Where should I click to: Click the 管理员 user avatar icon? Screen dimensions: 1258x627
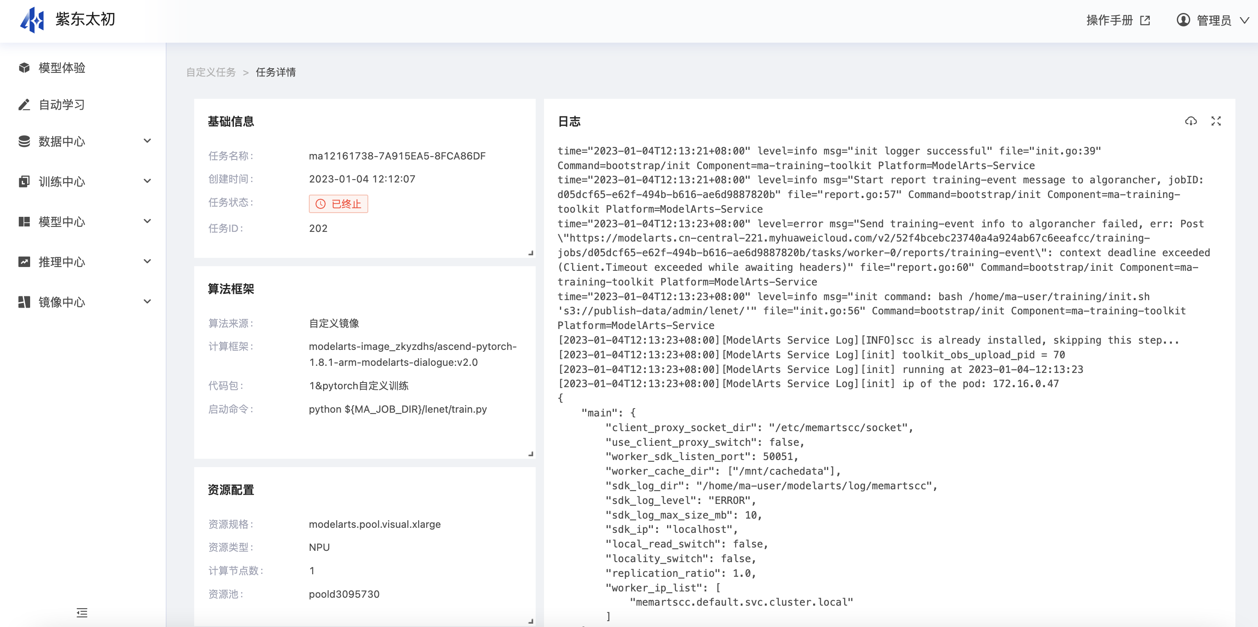click(x=1183, y=20)
